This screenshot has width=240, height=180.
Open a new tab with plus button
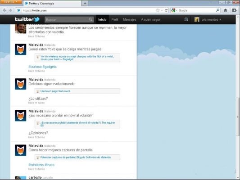pos(85,3)
